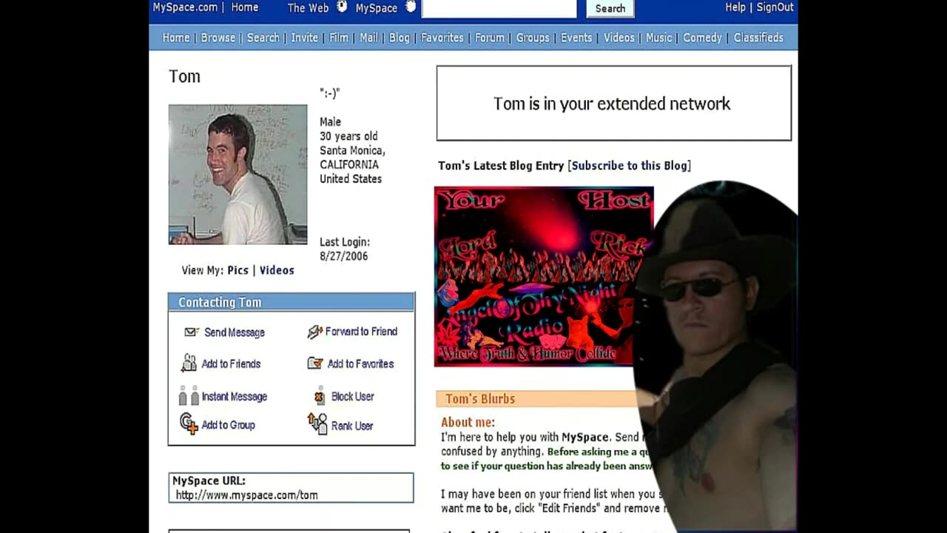Click the 'United States' text

tap(351, 179)
